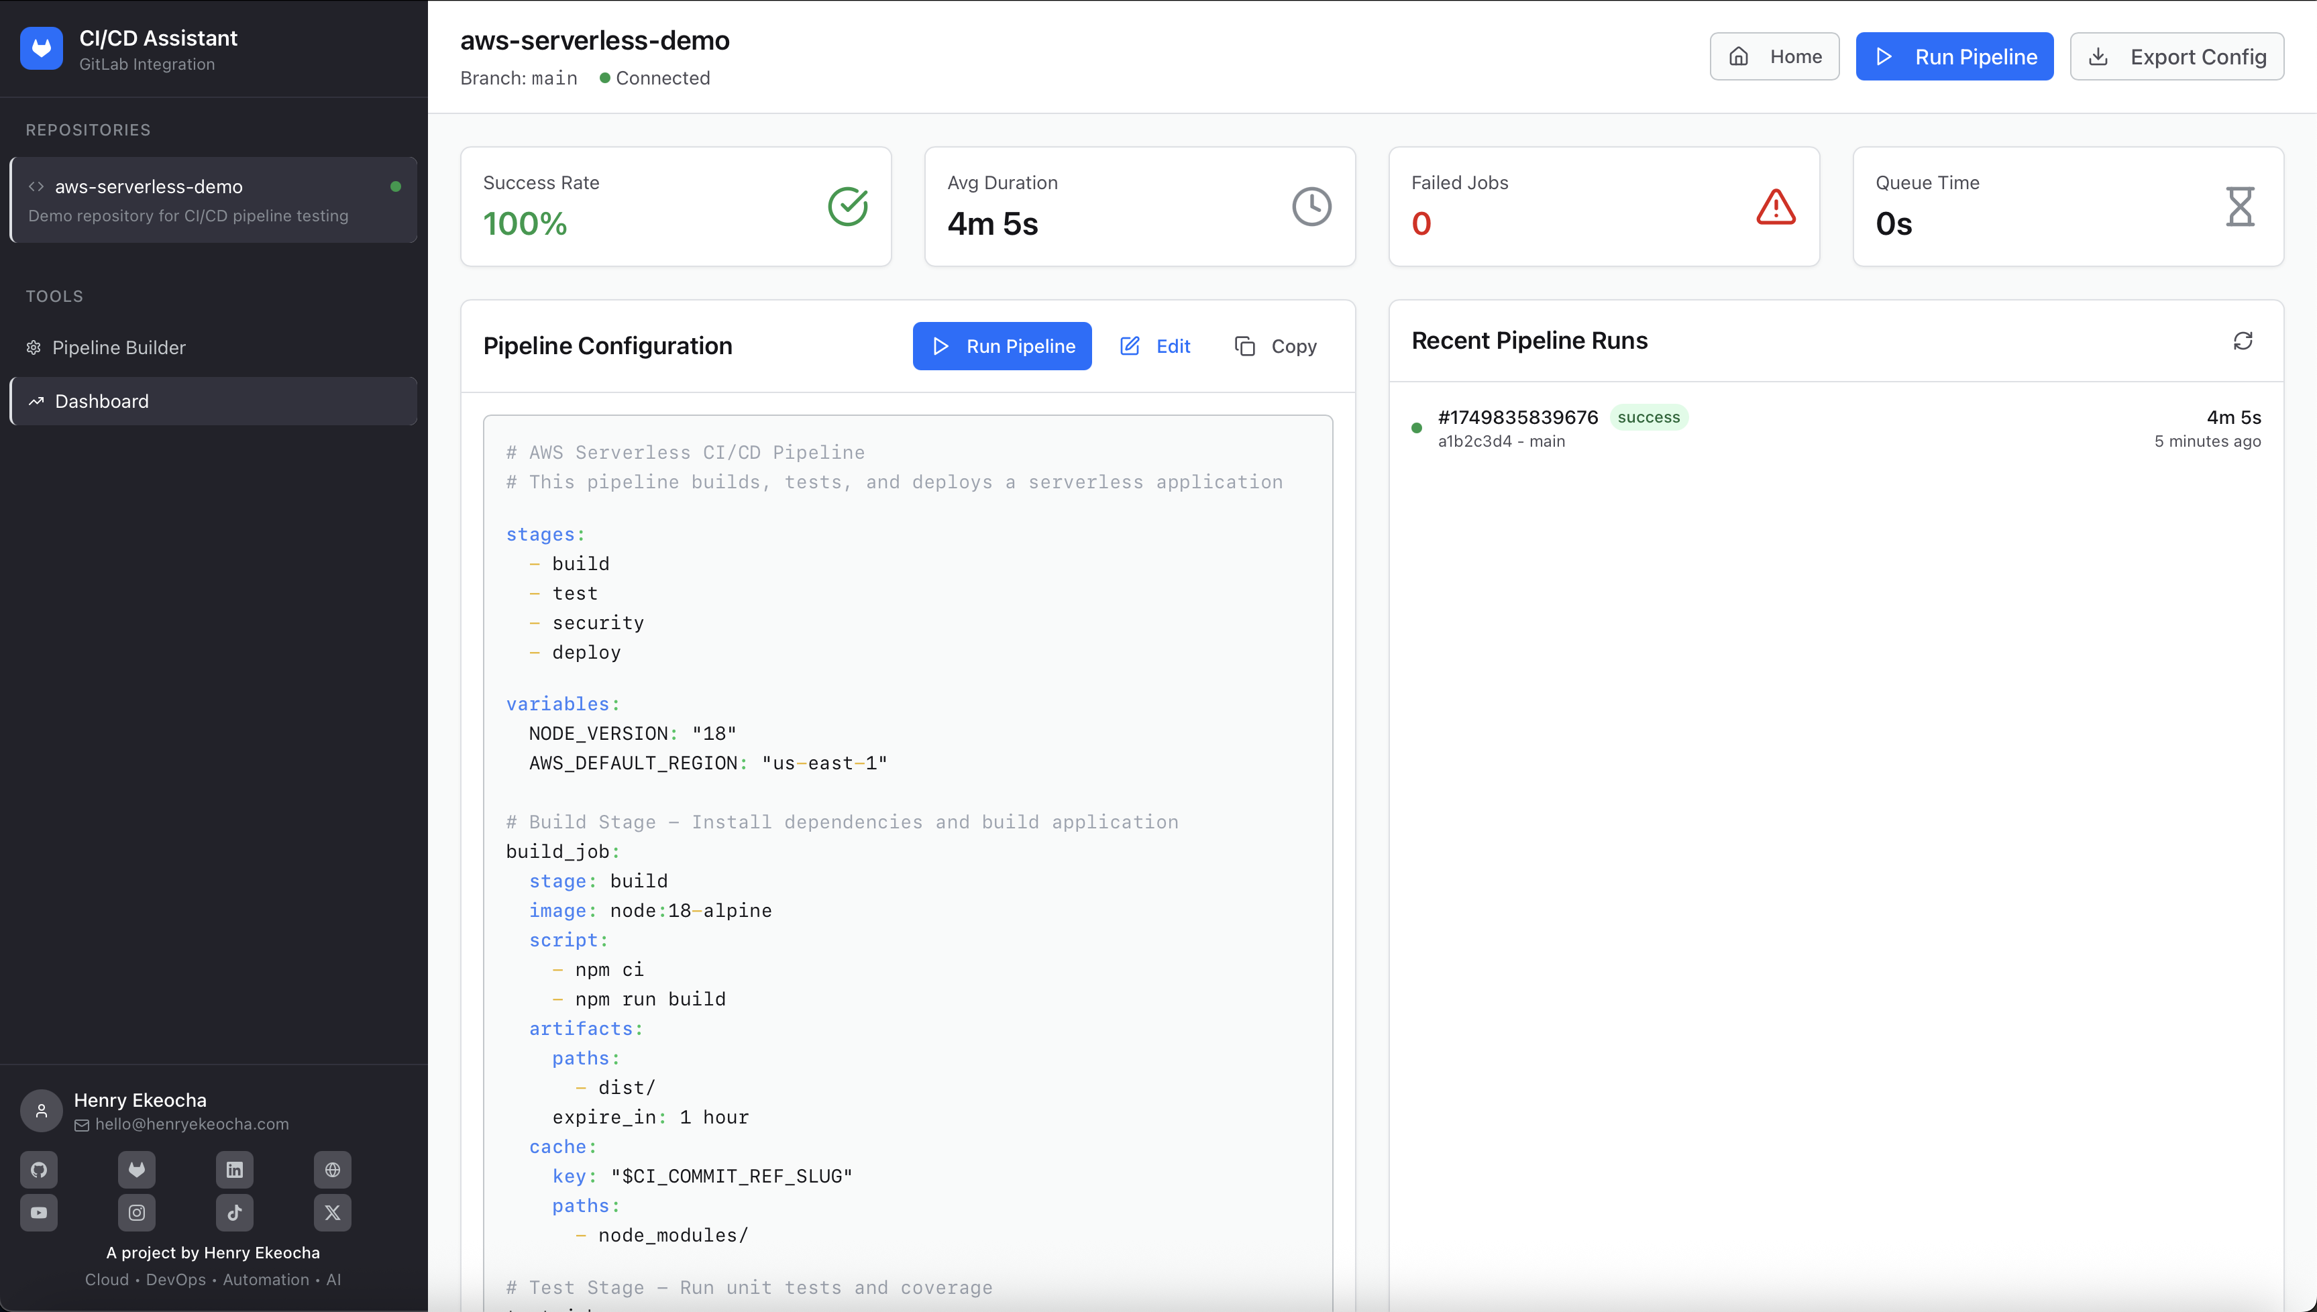The image size is (2317, 1312).
Task: Click the TikTok icon
Action: [234, 1213]
